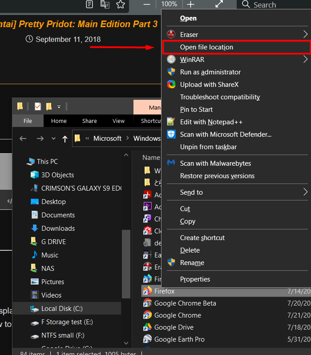Image resolution: width=311 pixels, height=355 pixels.
Task: Switch to the View ribbon tab
Action: point(118,121)
